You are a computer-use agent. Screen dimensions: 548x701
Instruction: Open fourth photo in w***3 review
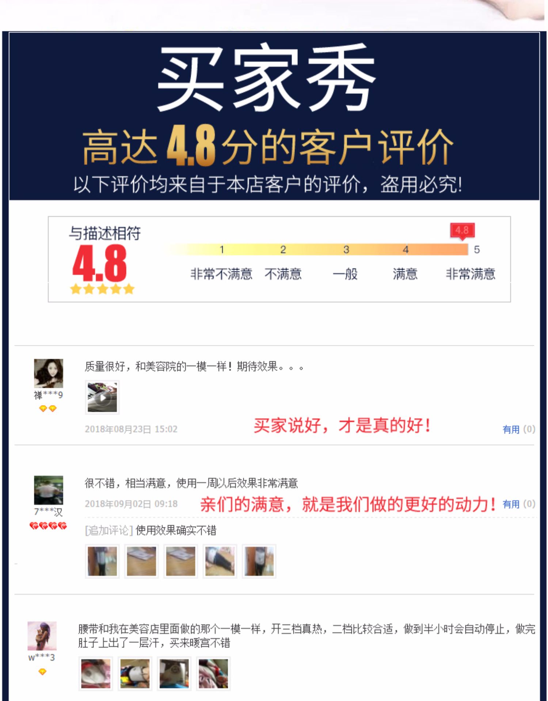pyautogui.click(x=213, y=673)
